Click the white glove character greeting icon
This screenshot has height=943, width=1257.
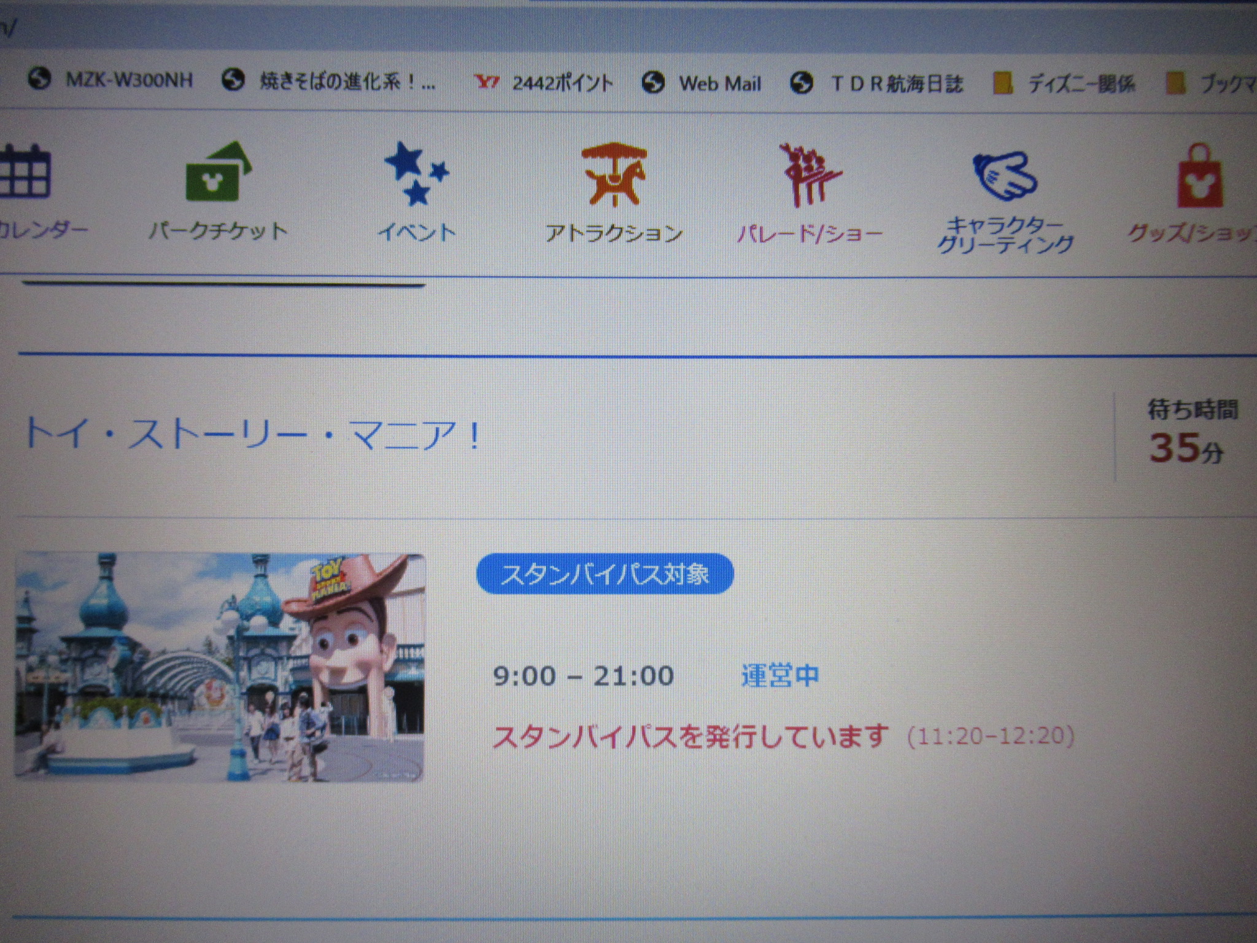[1004, 176]
